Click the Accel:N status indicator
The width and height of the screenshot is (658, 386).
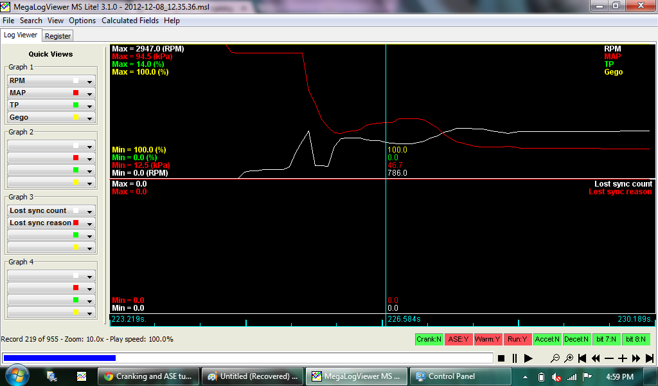[547, 340]
